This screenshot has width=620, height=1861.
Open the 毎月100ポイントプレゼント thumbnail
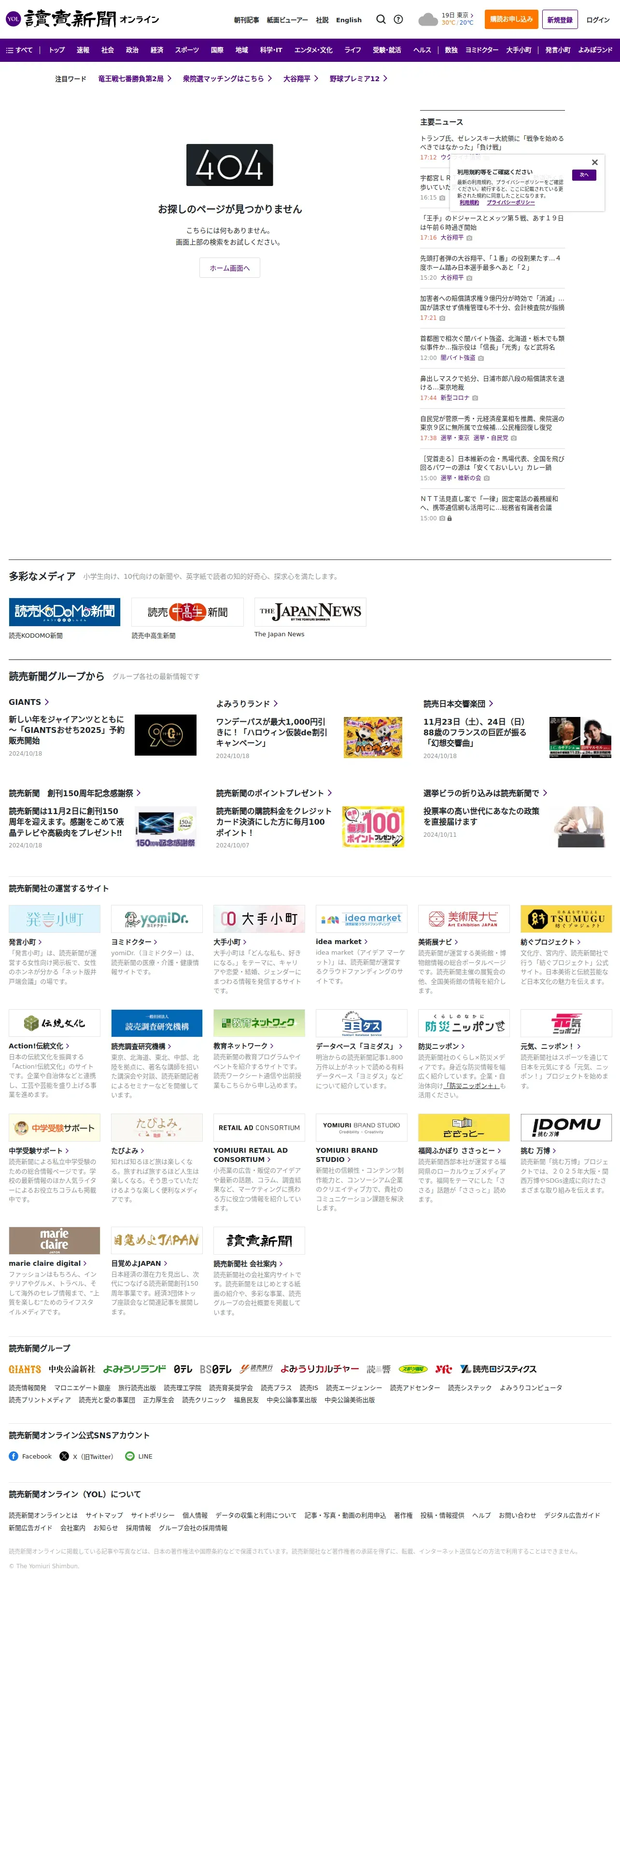(373, 827)
